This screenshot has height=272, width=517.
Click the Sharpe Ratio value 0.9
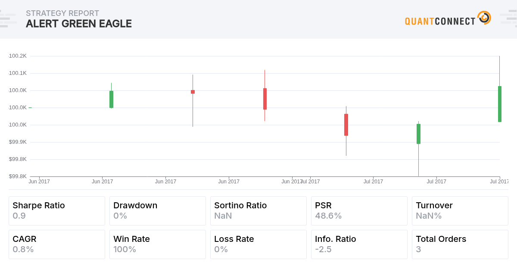pyautogui.click(x=19, y=216)
